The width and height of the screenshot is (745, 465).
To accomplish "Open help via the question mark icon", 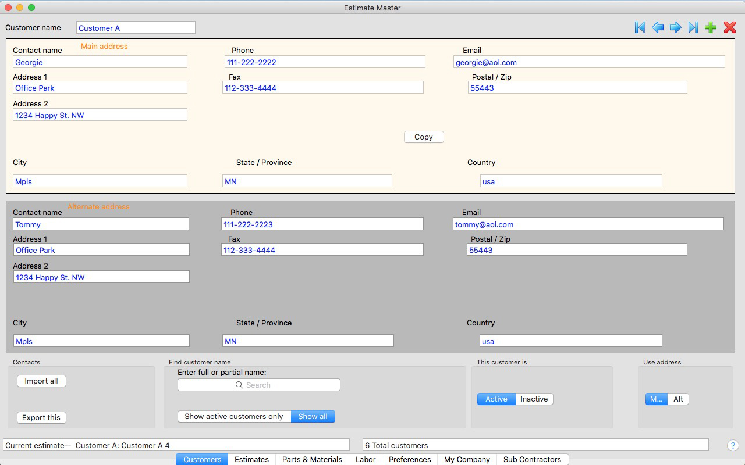I will 733,445.
